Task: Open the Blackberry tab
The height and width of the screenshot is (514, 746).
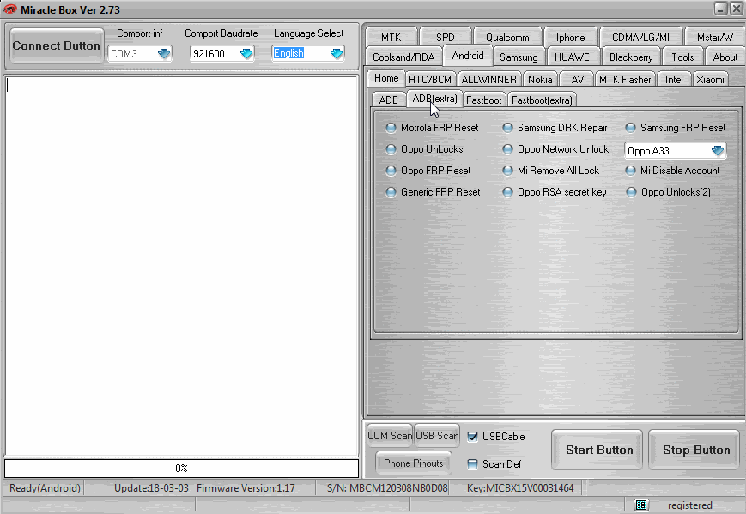Action: coord(631,57)
